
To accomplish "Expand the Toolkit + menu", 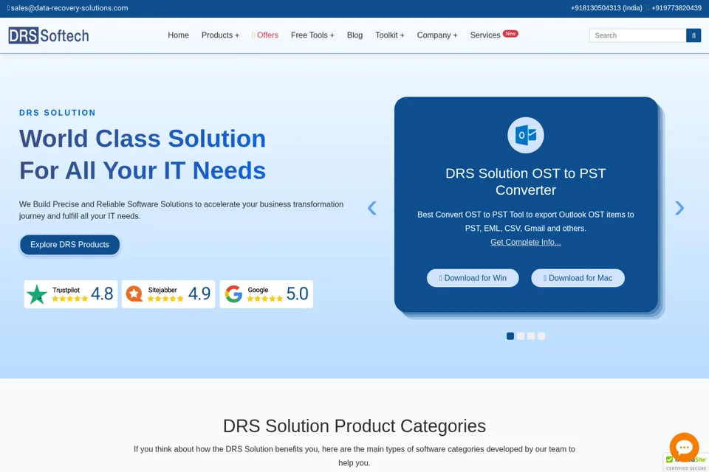I will click(390, 35).
